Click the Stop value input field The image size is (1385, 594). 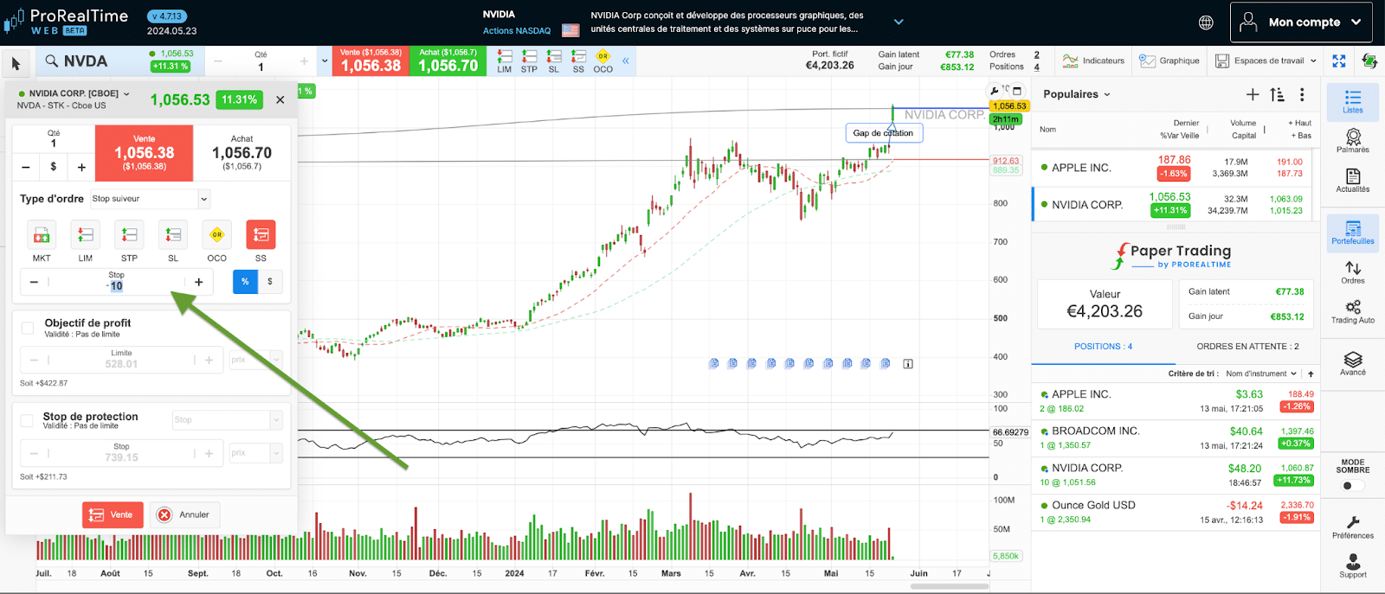[x=116, y=282]
